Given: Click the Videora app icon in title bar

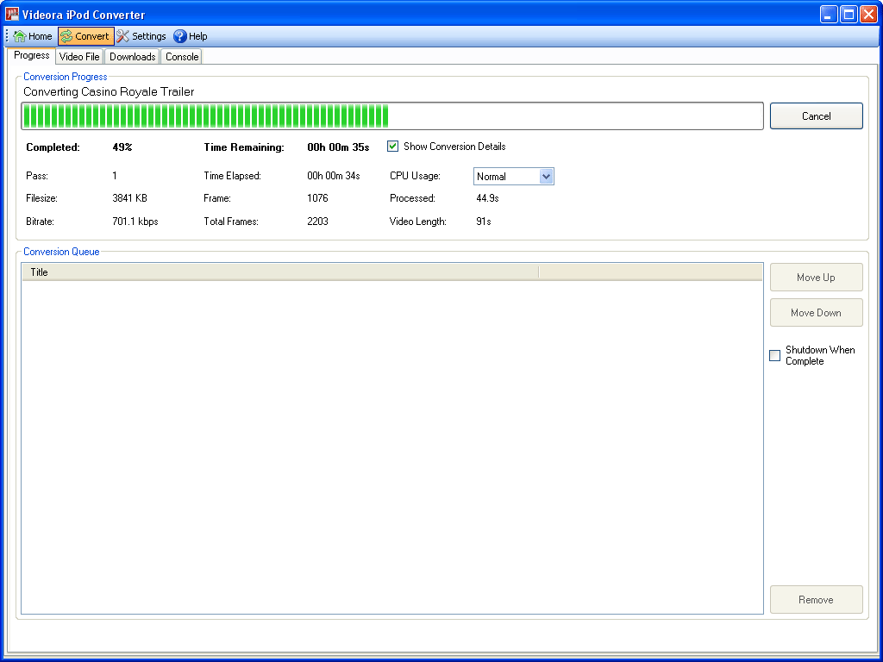Looking at the screenshot, I should tap(12, 14).
